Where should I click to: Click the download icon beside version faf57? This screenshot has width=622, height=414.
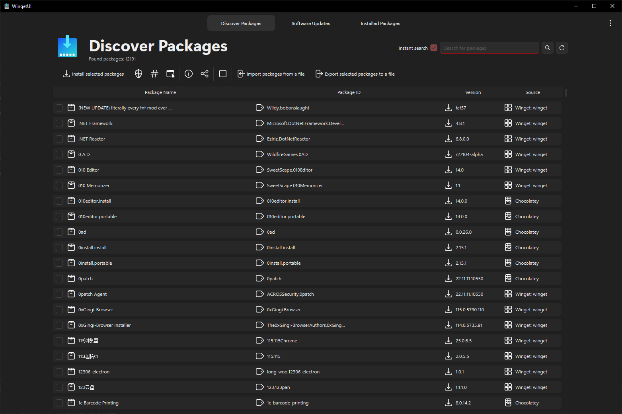tap(448, 107)
